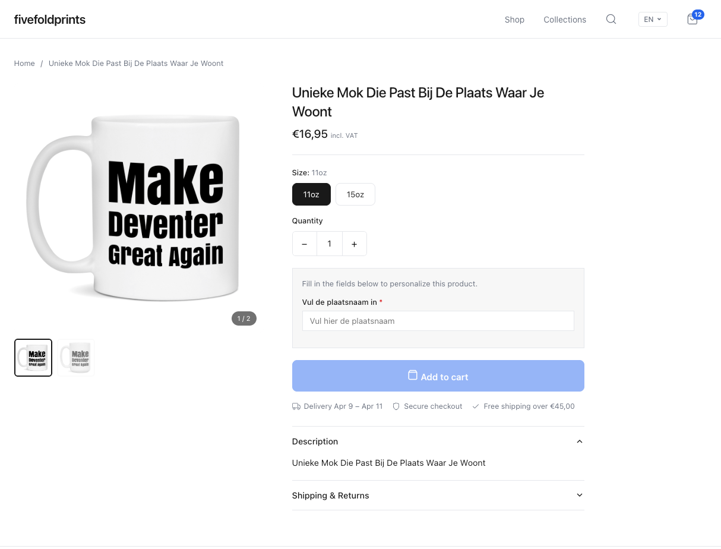Click the Add to cart button

[438, 376]
